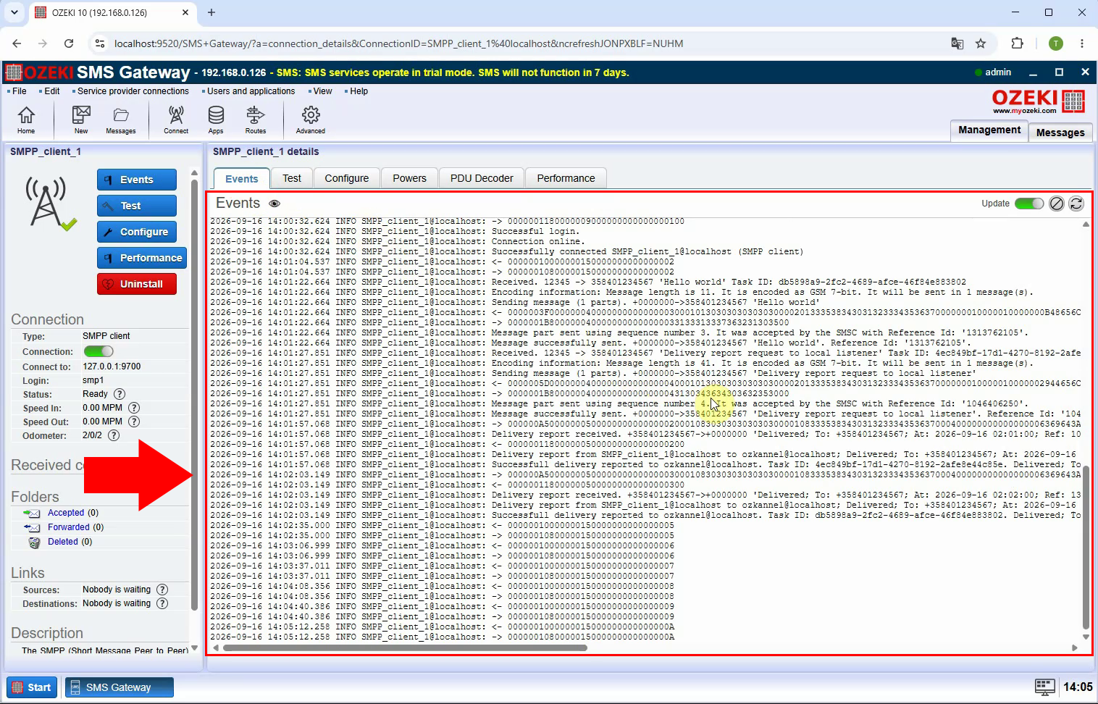Click the help icon next to Sources
1098x704 pixels.
click(162, 590)
